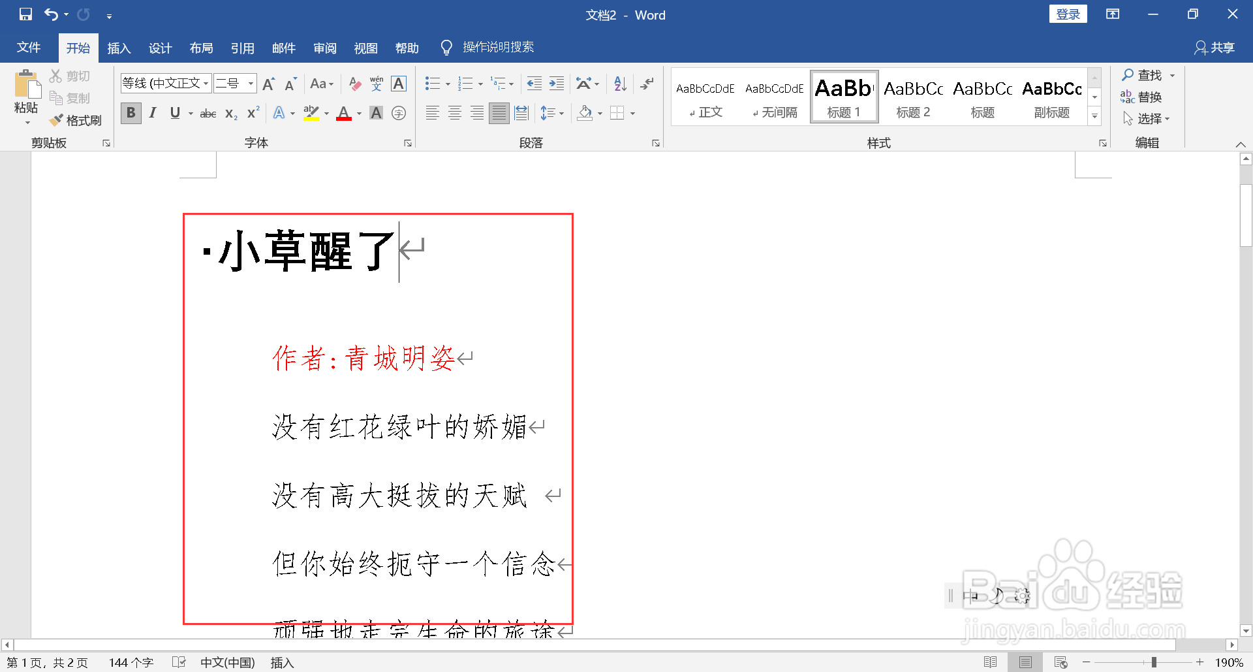Align text left
The image size is (1253, 672).
[432, 113]
